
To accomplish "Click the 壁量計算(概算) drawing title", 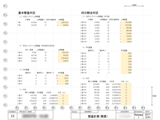I will coord(98,116).
